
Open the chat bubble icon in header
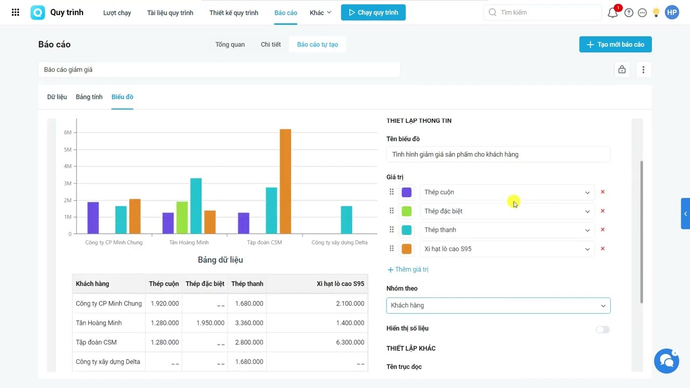642,12
